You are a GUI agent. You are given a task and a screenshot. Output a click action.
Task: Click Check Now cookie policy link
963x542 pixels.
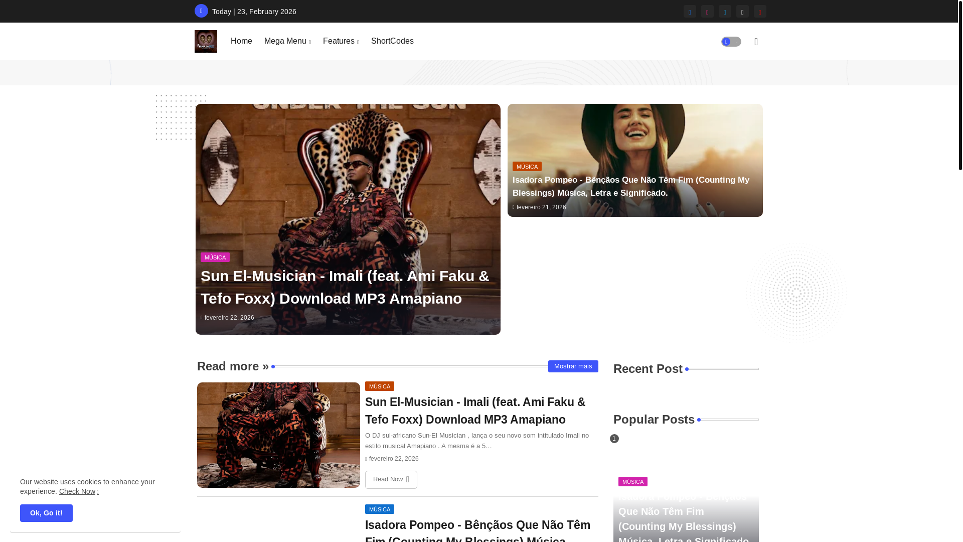click(x=79, y=491)
